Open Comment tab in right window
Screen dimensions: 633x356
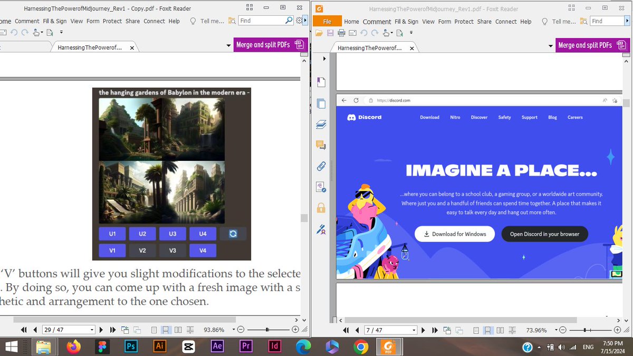coord(377,21)
